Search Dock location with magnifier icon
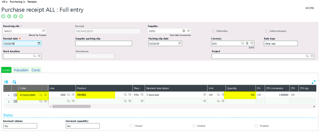Viewport: 320px width, 133px height. tap(34, 56)
